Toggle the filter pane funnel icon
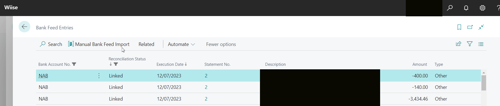The height and width of the screenshot is (106, 500). [470, 44]
